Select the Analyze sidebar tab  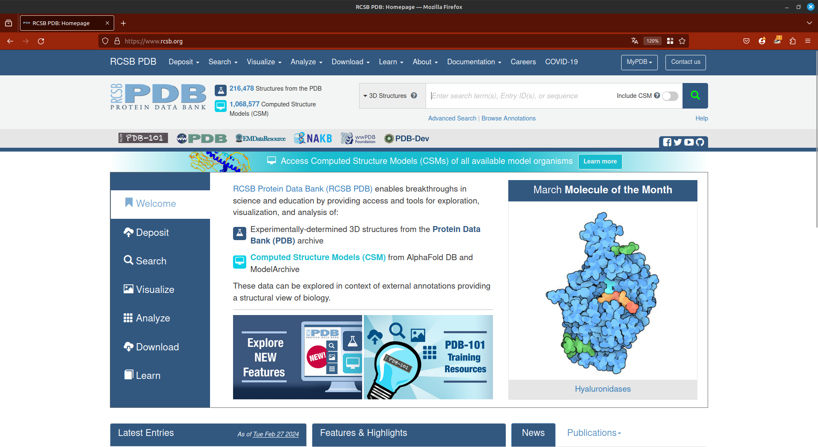160,318
